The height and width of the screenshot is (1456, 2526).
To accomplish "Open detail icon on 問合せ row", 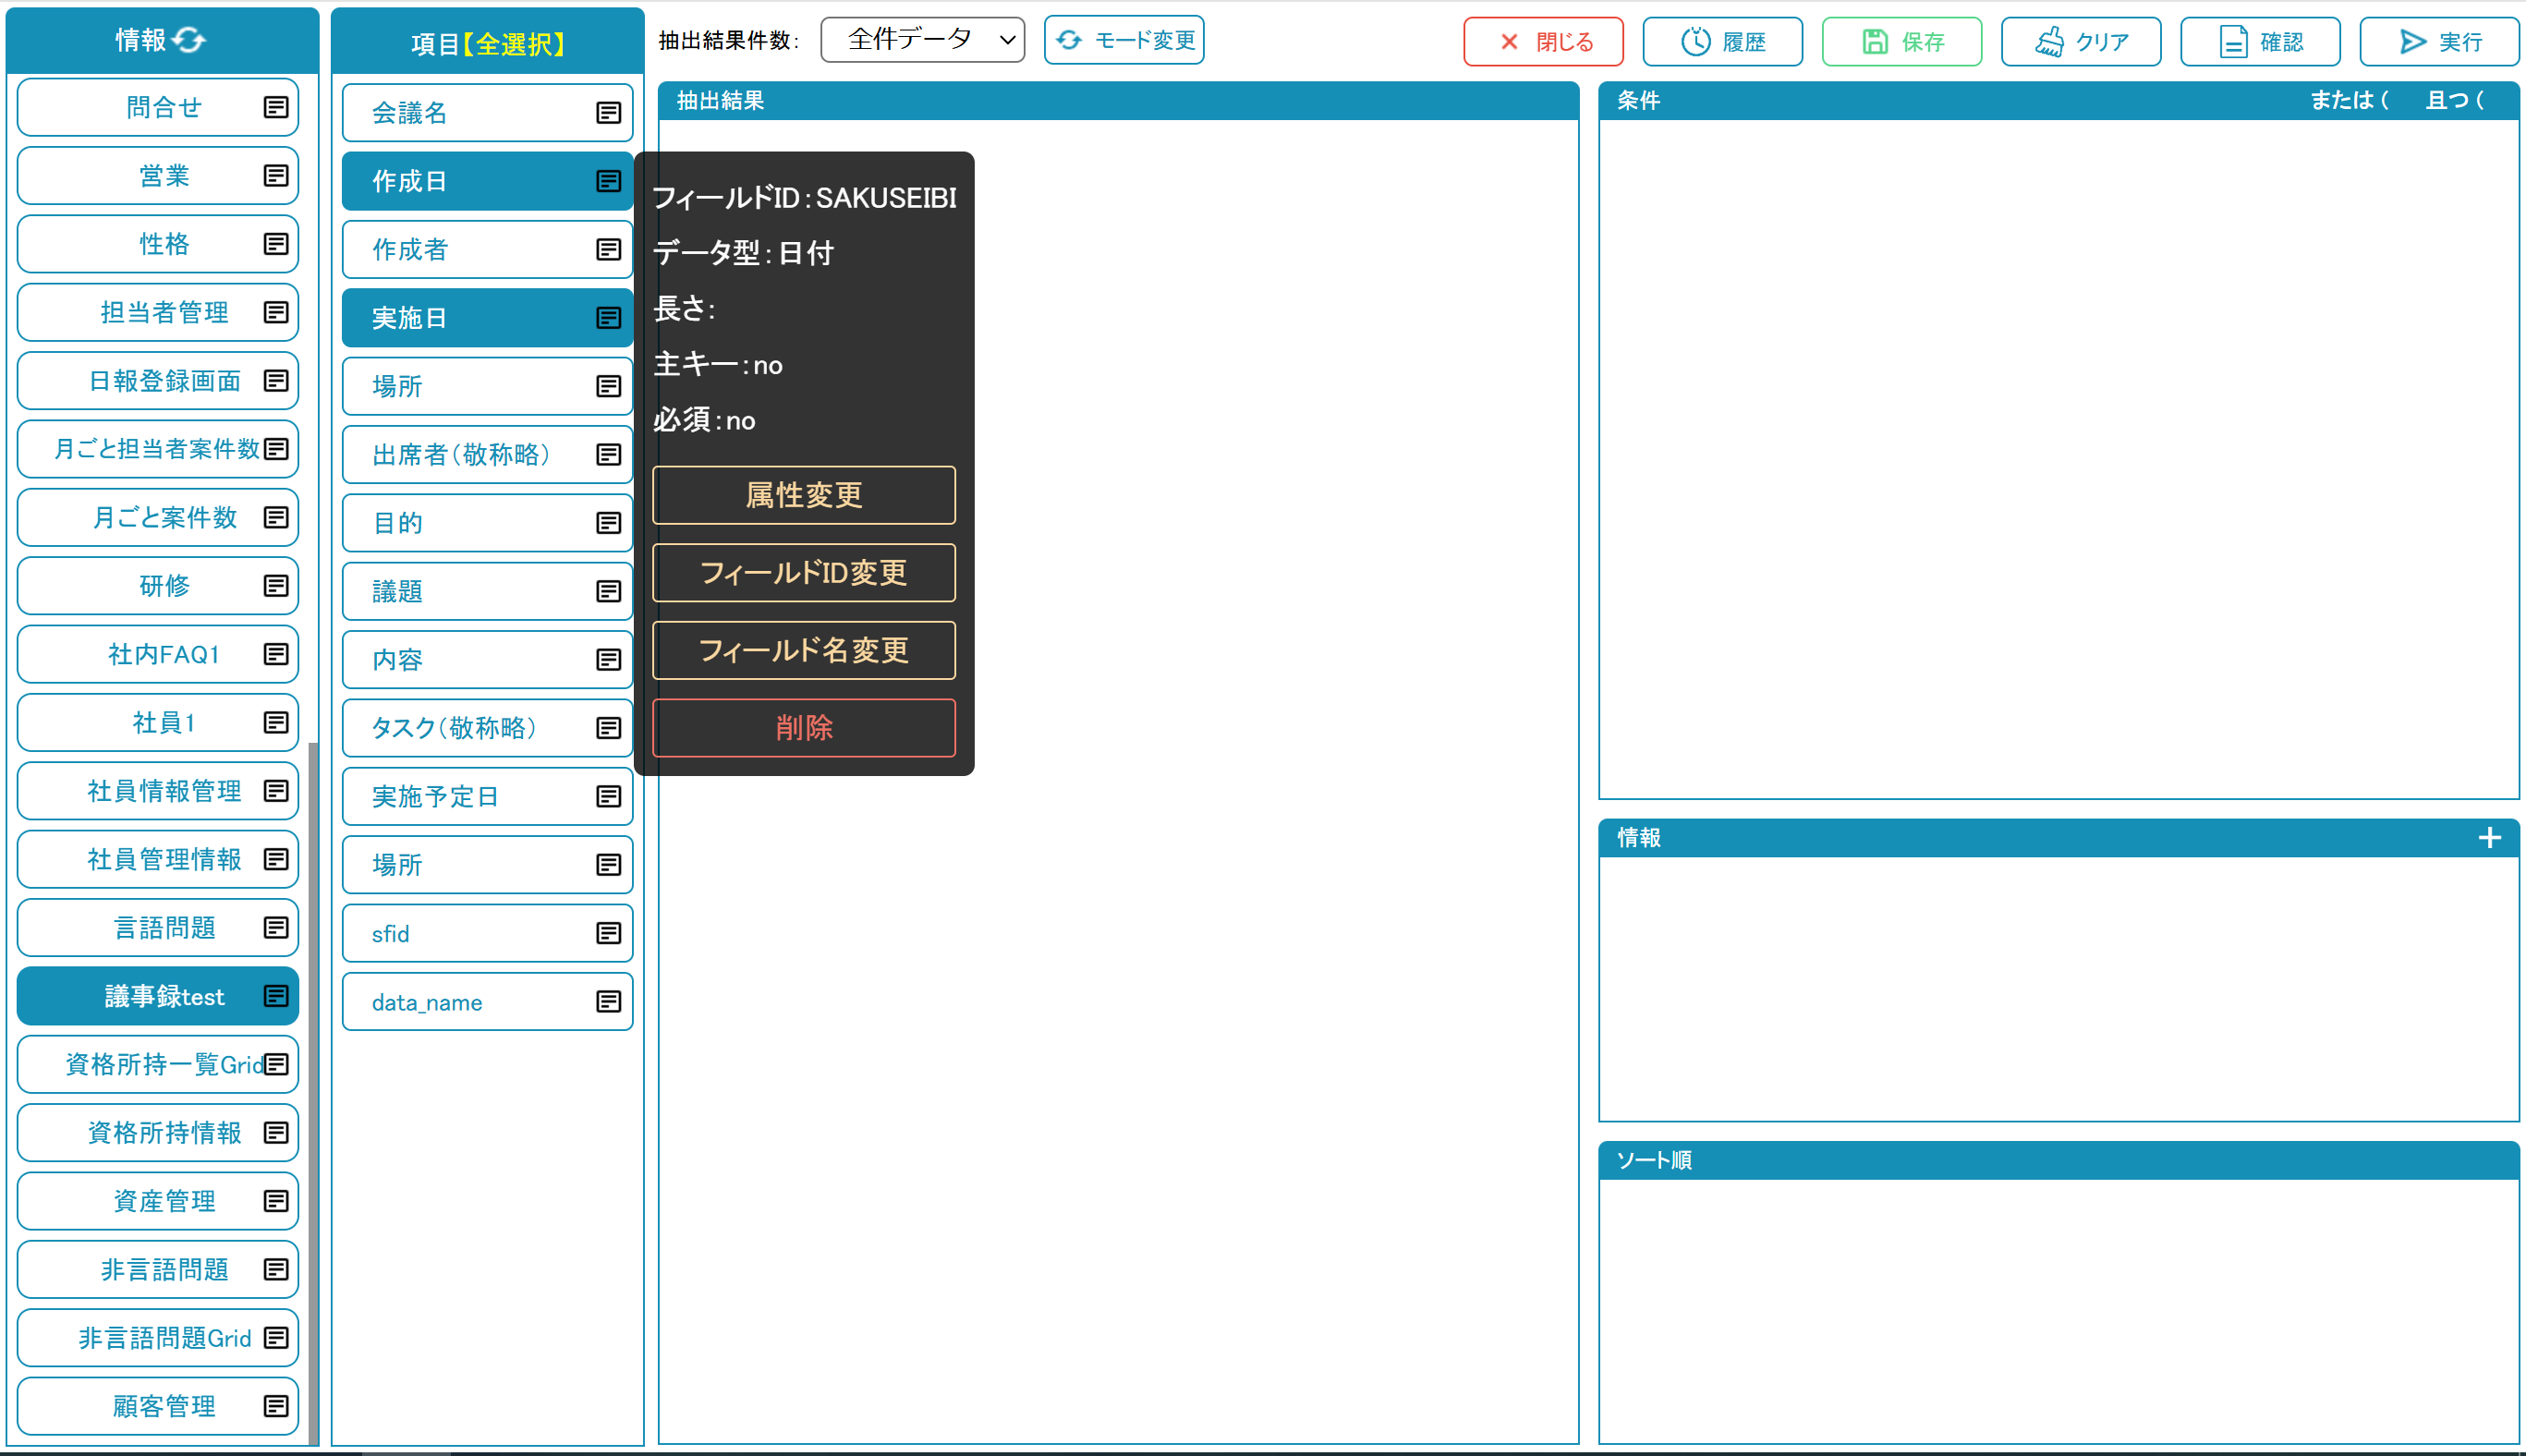I will 276,107.
